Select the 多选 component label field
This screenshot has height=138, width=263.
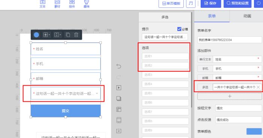tap(205, 87)
